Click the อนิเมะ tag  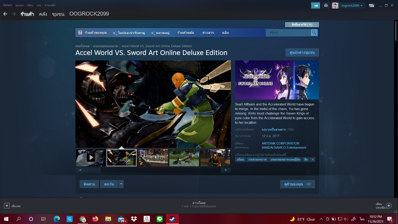240,159
